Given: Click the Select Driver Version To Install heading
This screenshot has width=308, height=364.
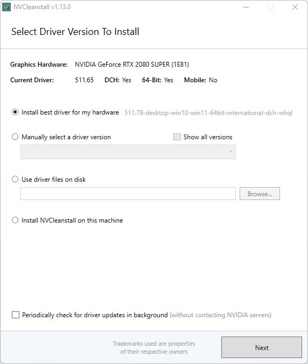Looking at the screenshot, I should pos(75,32).
